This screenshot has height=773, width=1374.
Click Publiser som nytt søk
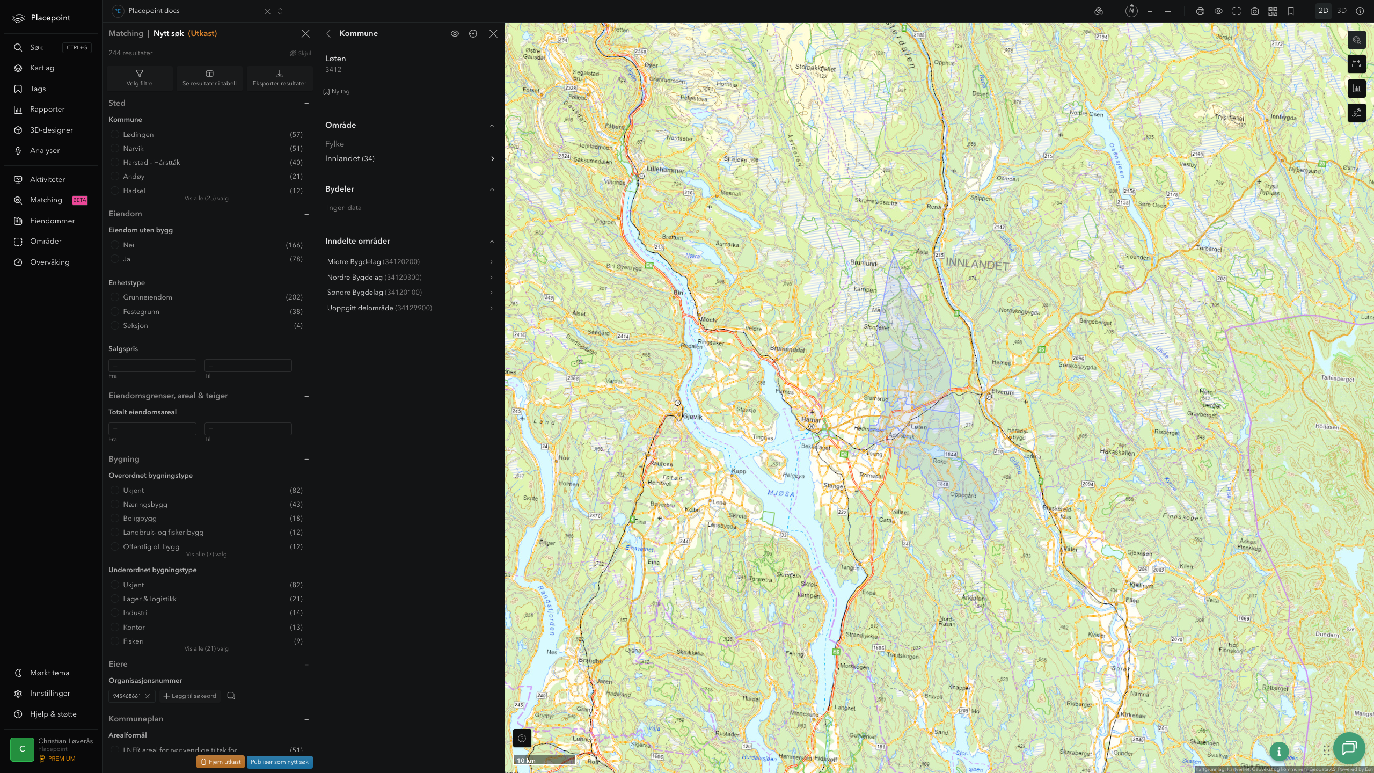pyautogui.click(x=280, y=762)
